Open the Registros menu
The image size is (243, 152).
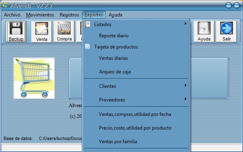(x=69, y=15)
